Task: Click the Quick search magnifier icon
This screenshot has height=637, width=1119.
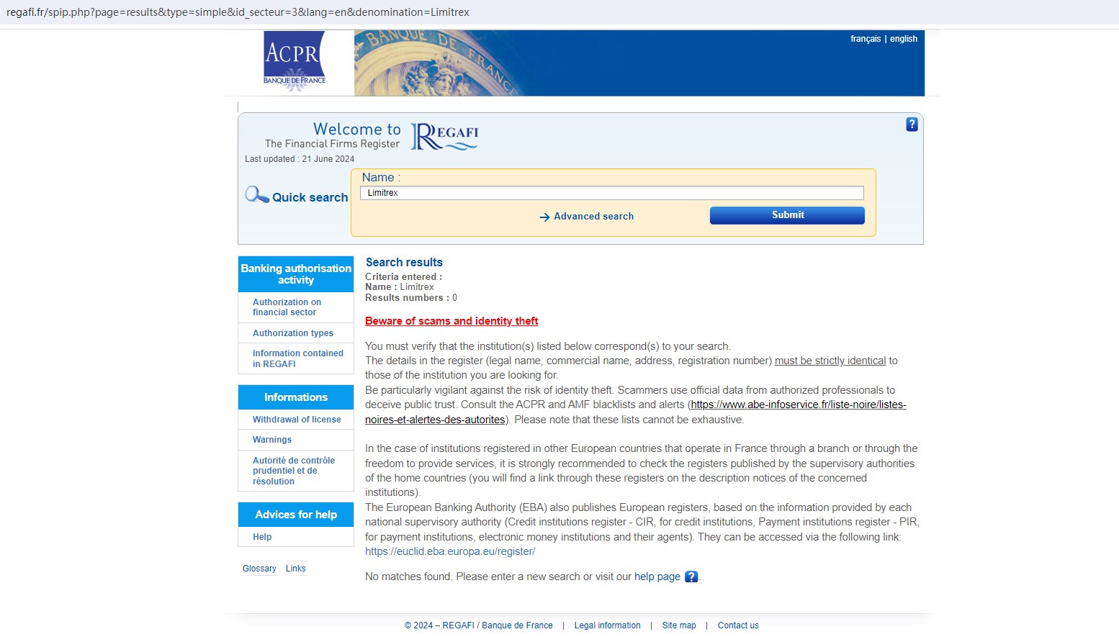Action: [x=256, y=194]
